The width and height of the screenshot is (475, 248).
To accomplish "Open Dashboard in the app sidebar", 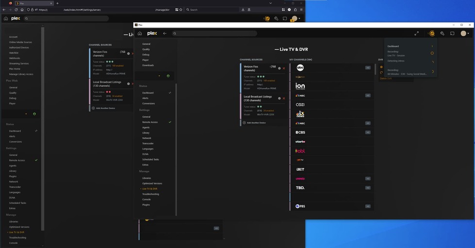I will tap(148, 93).
